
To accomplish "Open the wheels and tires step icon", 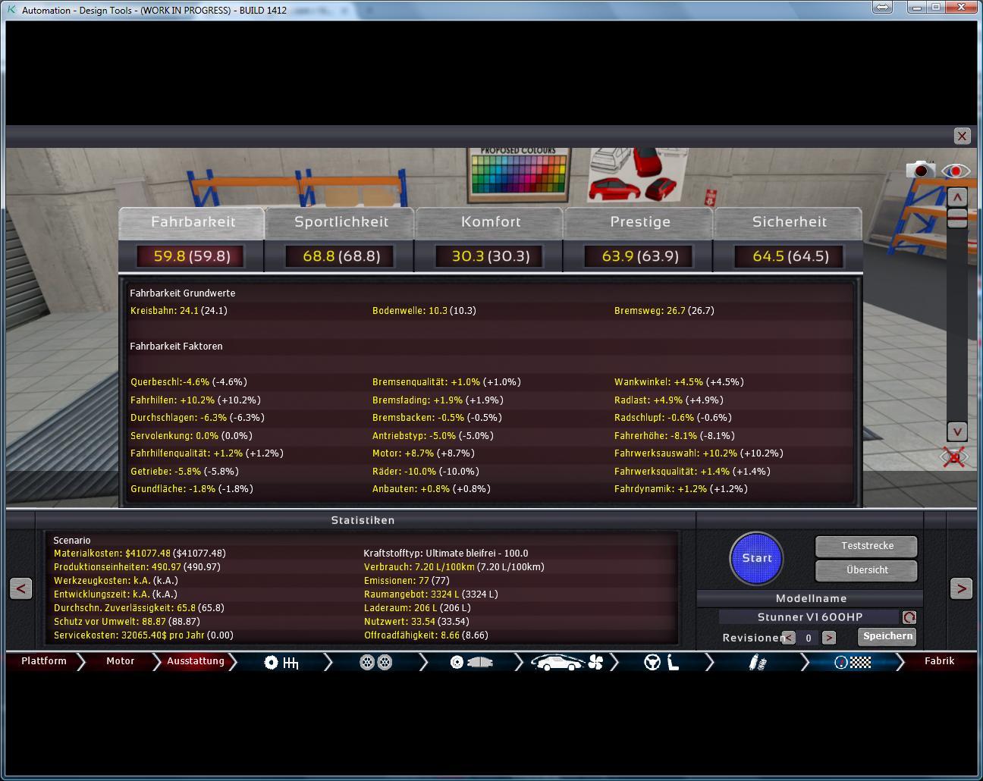I will (375, 663).
